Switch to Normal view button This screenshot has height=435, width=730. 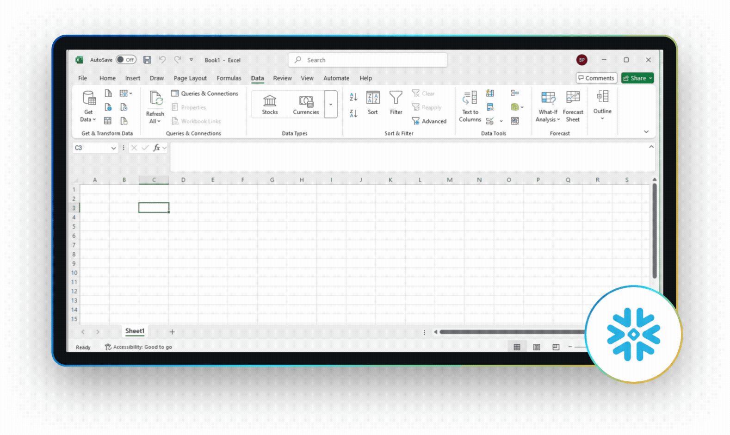[x=517, y=347]
